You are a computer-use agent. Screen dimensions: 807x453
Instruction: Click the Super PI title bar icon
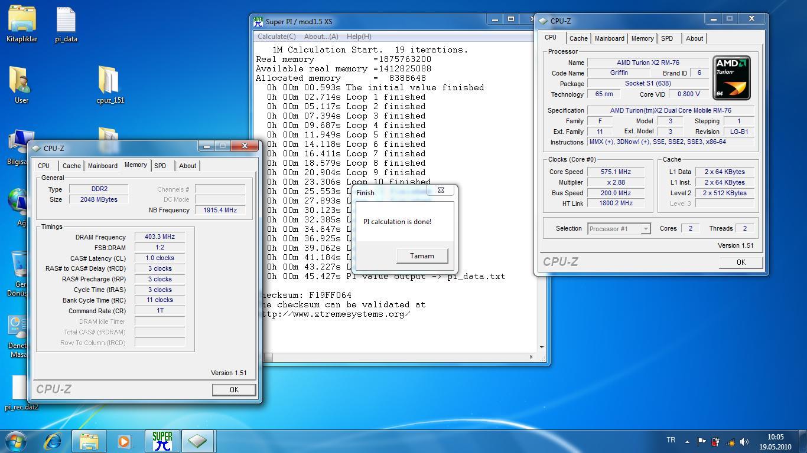258,21
